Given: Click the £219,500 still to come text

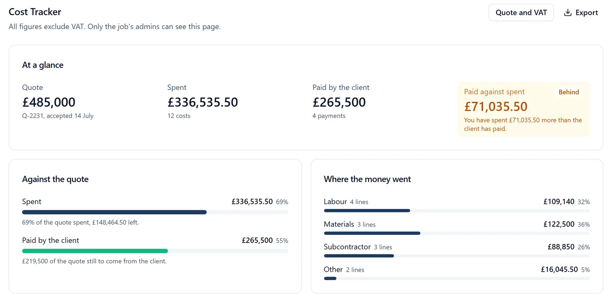Looking at the screenshot, I should (94, 261).
